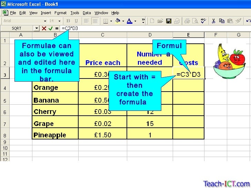Viewport: 251px width, 188px height.
Task: Open the Tools menu
Action: tap(75, 13)
